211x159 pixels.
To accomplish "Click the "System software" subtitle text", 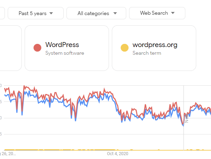I will point(65,53).
